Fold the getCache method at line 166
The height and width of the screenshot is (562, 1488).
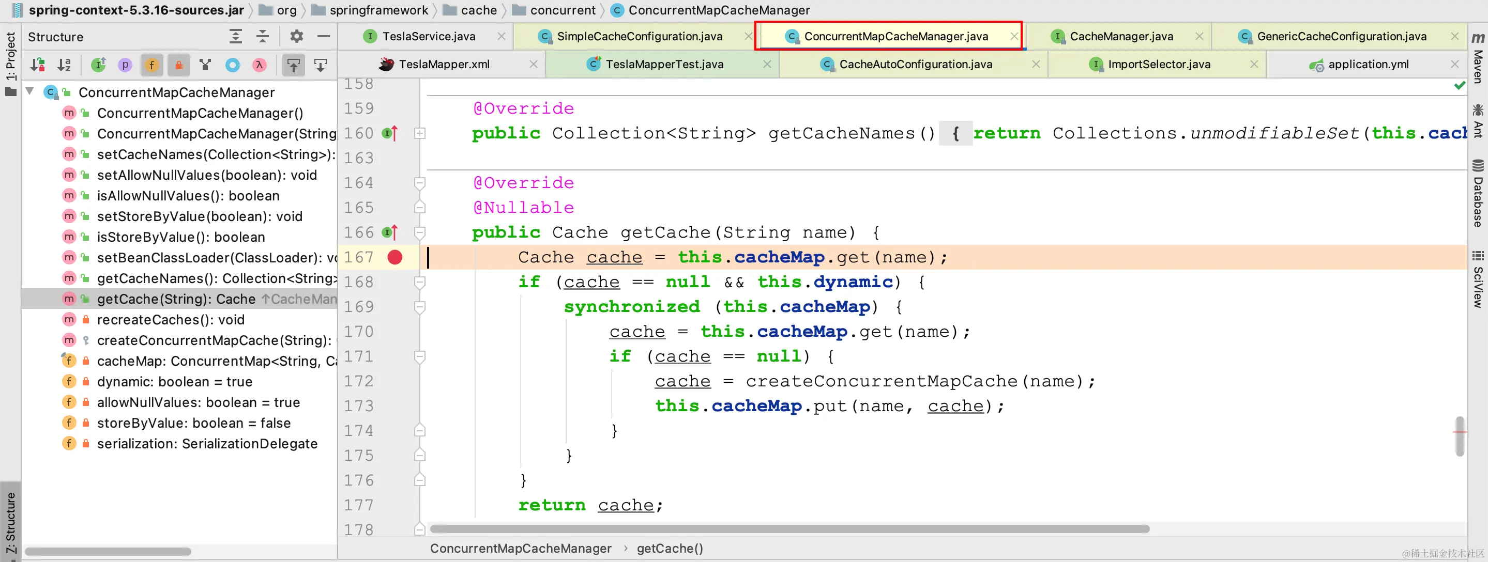pos(420,232)
